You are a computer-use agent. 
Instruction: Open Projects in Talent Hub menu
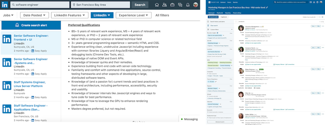pyautogui.click(x=229, y=2)
